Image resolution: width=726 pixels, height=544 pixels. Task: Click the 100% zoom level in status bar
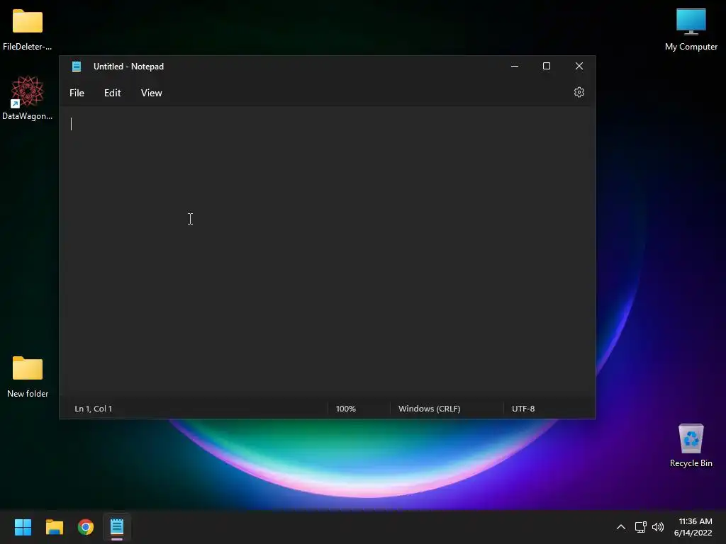[345, 409]
